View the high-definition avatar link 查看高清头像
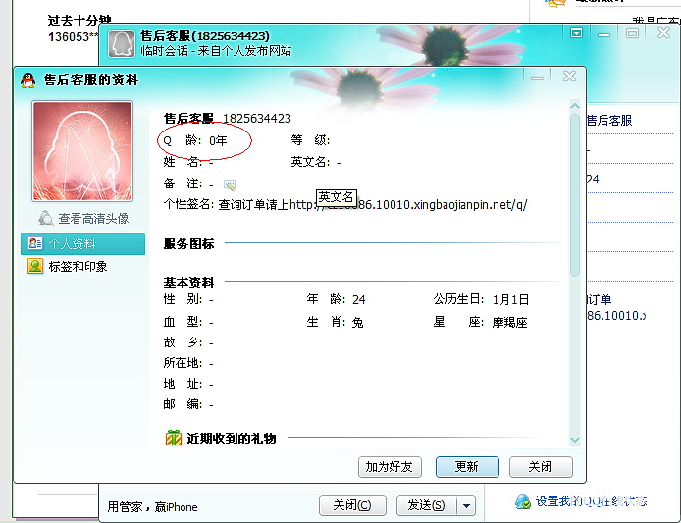 (93, 219)
